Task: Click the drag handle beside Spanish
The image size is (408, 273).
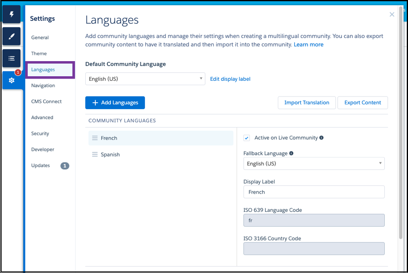Action: click(x=95, y=154)
